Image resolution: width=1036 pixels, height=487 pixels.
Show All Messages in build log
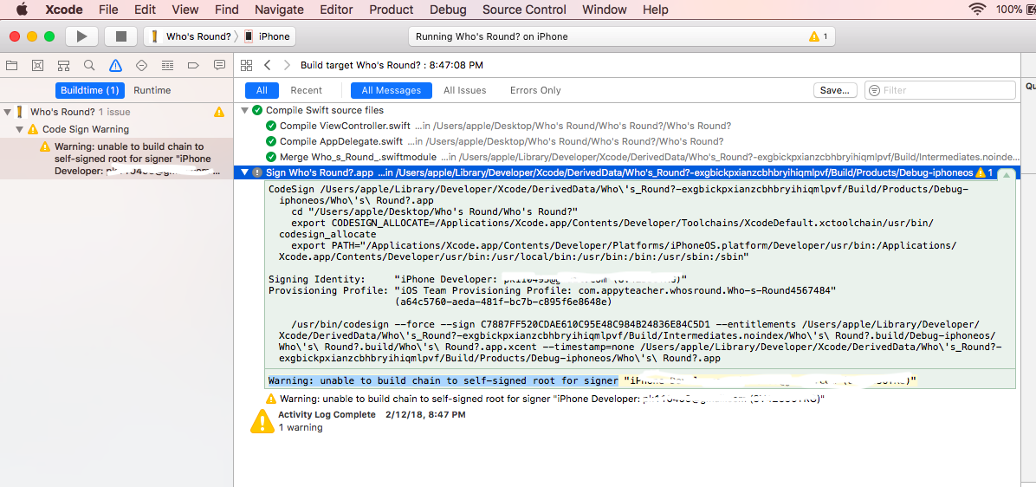tap(392, 90)
